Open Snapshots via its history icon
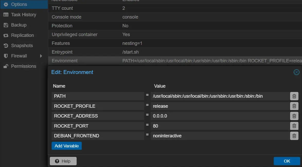302x167 pixels. (6, 45)
